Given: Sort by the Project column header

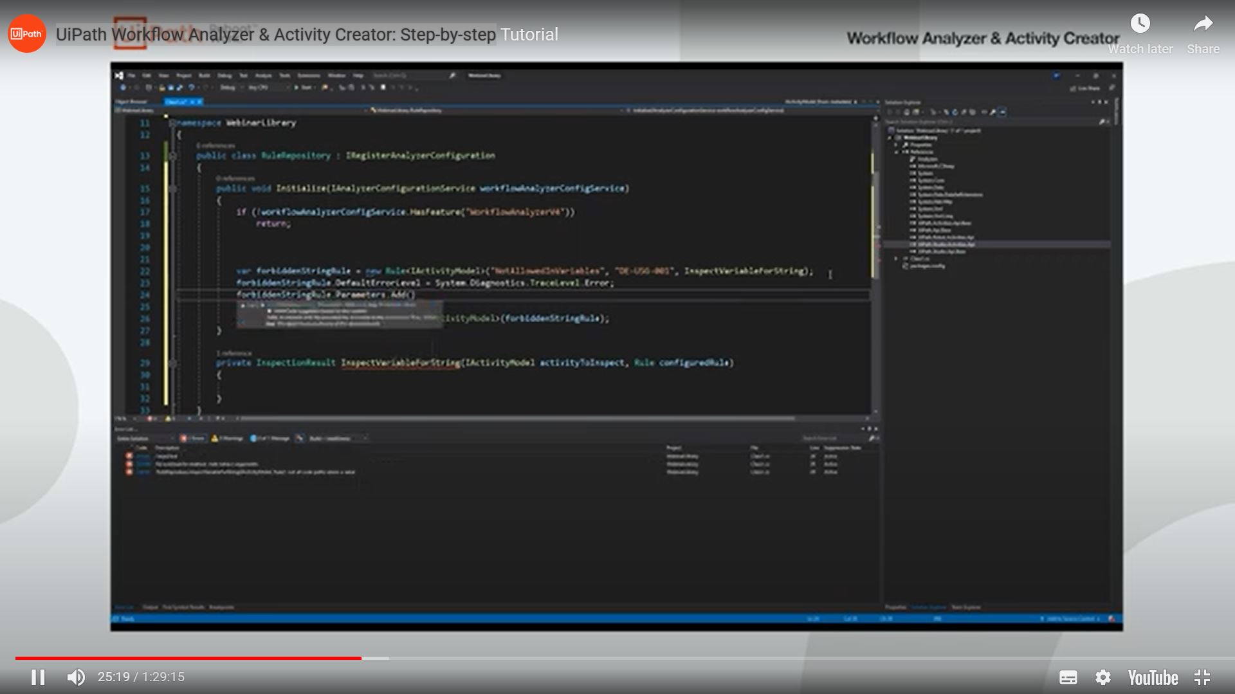Looking at the screenshot, I should pyautogui.click(x=673, y=448).
